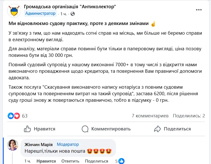Open the list of 63 reactions

click(x=25, y=116)
